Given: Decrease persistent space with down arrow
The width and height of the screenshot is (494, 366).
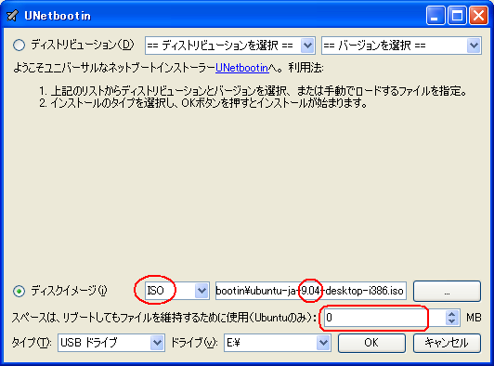Looking at the screenshot, I should [452, 321].
